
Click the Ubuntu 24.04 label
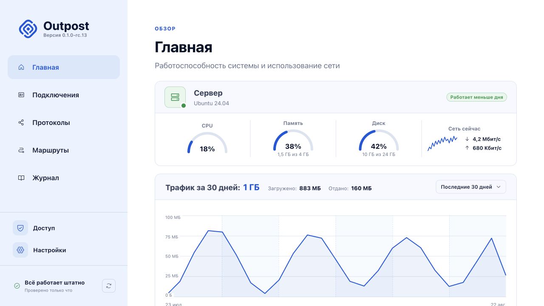211,103
